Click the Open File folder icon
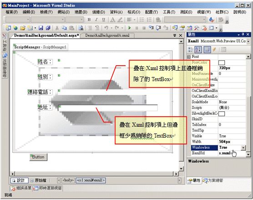This screenshot has height=200, width=253. 23,28
